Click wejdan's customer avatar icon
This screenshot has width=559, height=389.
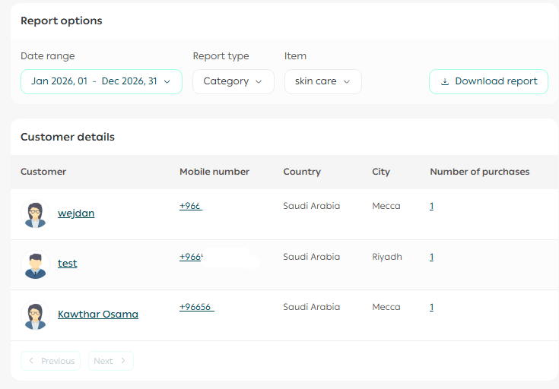pyautogui.click(x=35, y=214)
